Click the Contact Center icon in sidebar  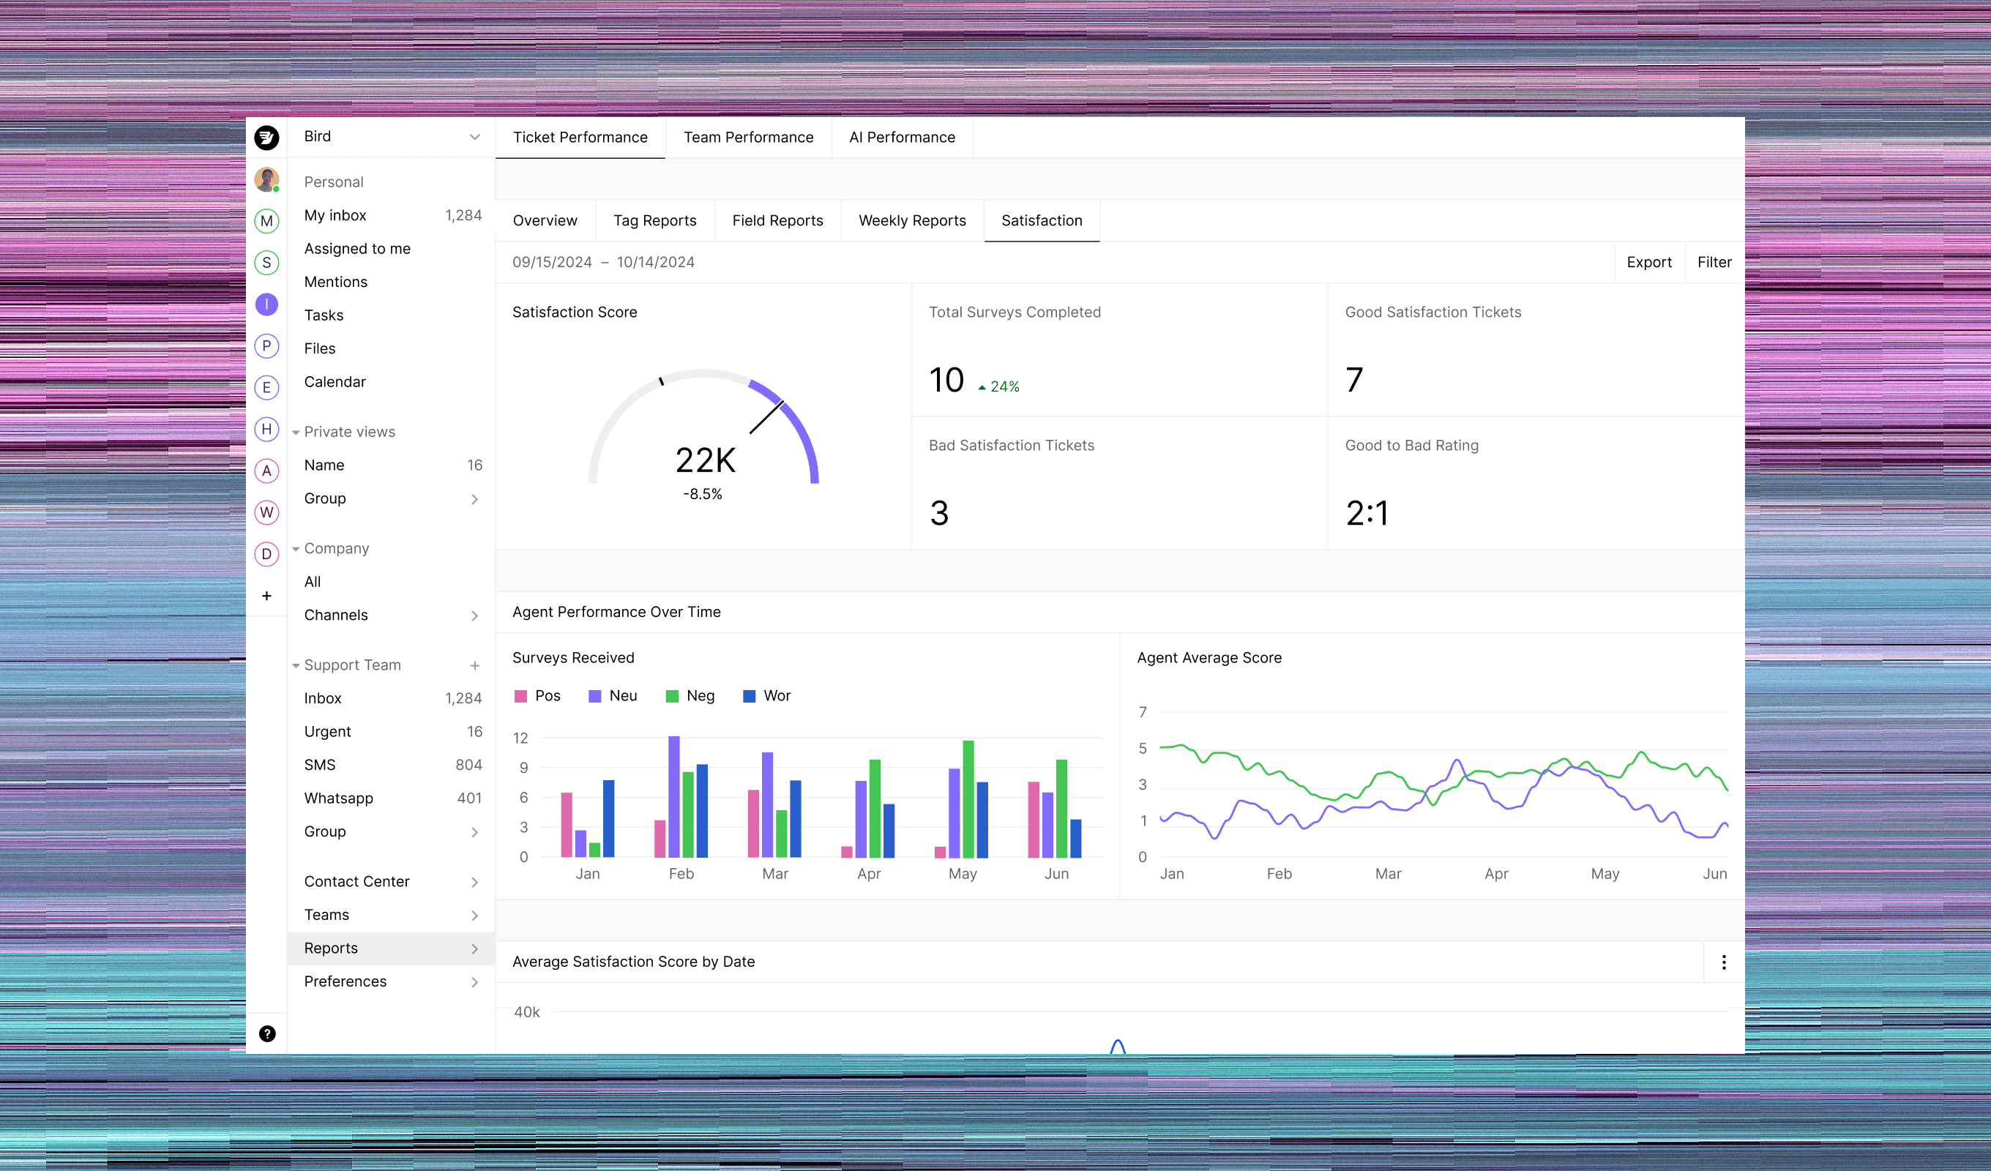[357, 881]
